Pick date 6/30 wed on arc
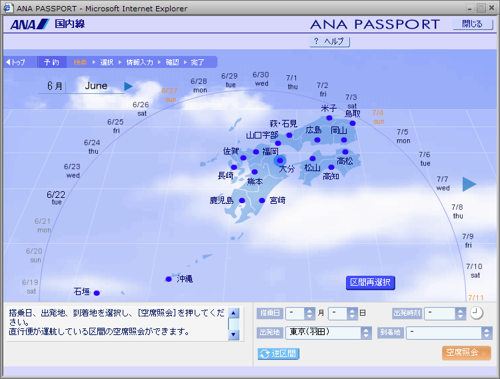This screenshot has height=379, width=500. coord(261,79)
